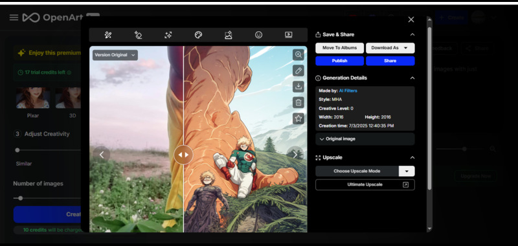The height and width of the screenshot is (246, 518).
Task: Click the dialog's vertical scrollbar
Action: [x=429, y=108]
